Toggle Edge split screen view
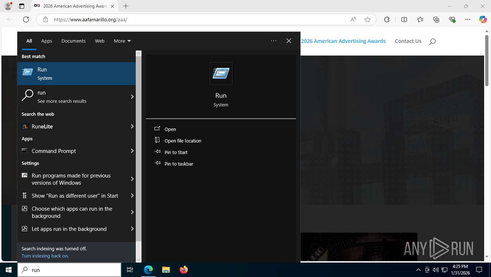The height and width of the screenshot is (277, 491). pos(404,19)
